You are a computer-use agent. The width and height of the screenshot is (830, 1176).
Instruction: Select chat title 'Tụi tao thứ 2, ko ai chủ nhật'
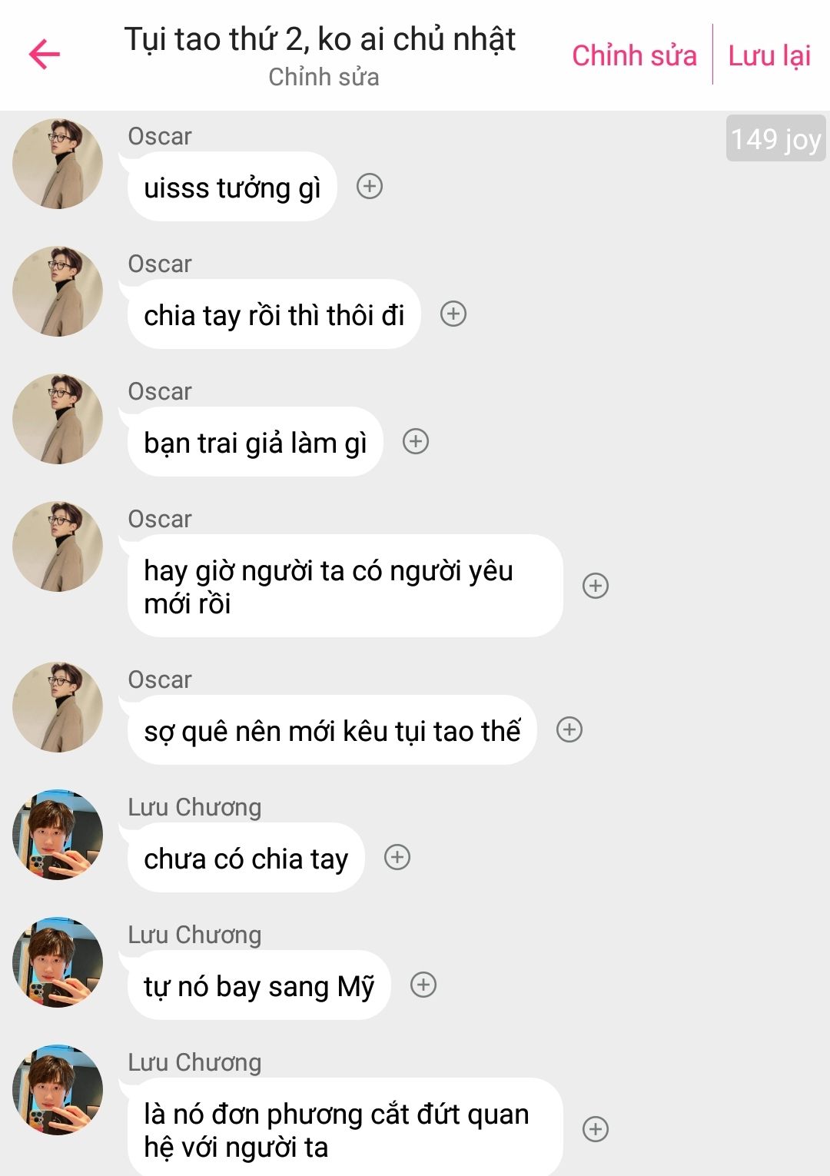pos(320,38)
